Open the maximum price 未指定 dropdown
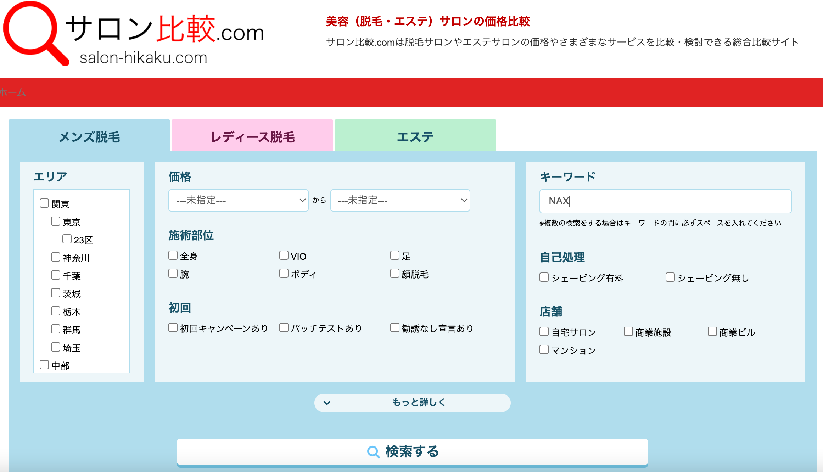The image size is (823, 472). [400, 201]
